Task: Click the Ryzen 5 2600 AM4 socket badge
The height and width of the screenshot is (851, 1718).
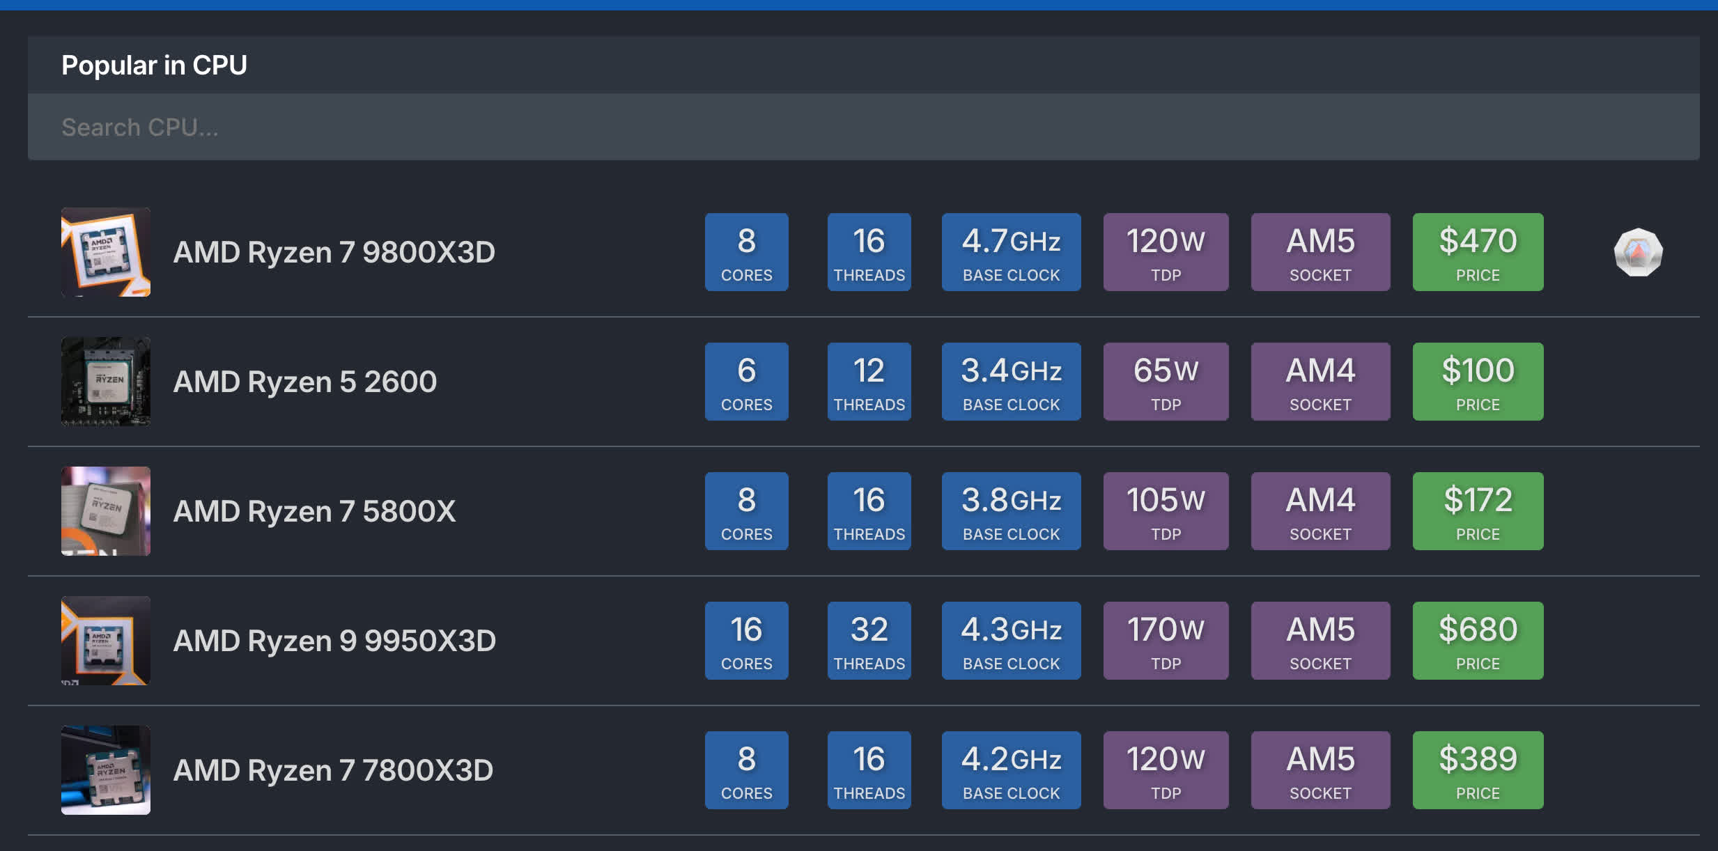Action: pos(1320,382)
